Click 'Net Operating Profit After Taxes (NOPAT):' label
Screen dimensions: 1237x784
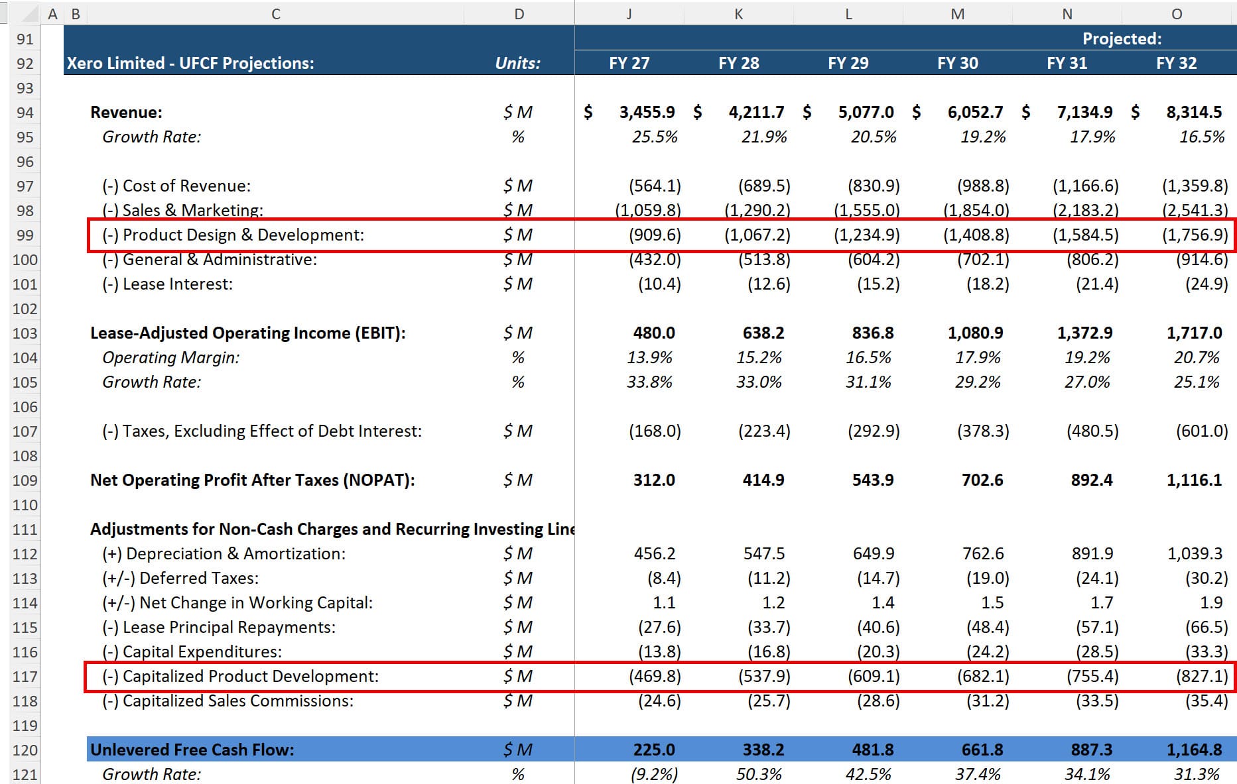pos(253,480)
